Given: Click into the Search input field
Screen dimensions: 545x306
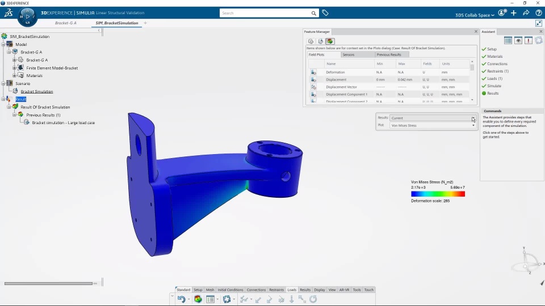Looking at the screenshot, I should click(x=265, y=13).
